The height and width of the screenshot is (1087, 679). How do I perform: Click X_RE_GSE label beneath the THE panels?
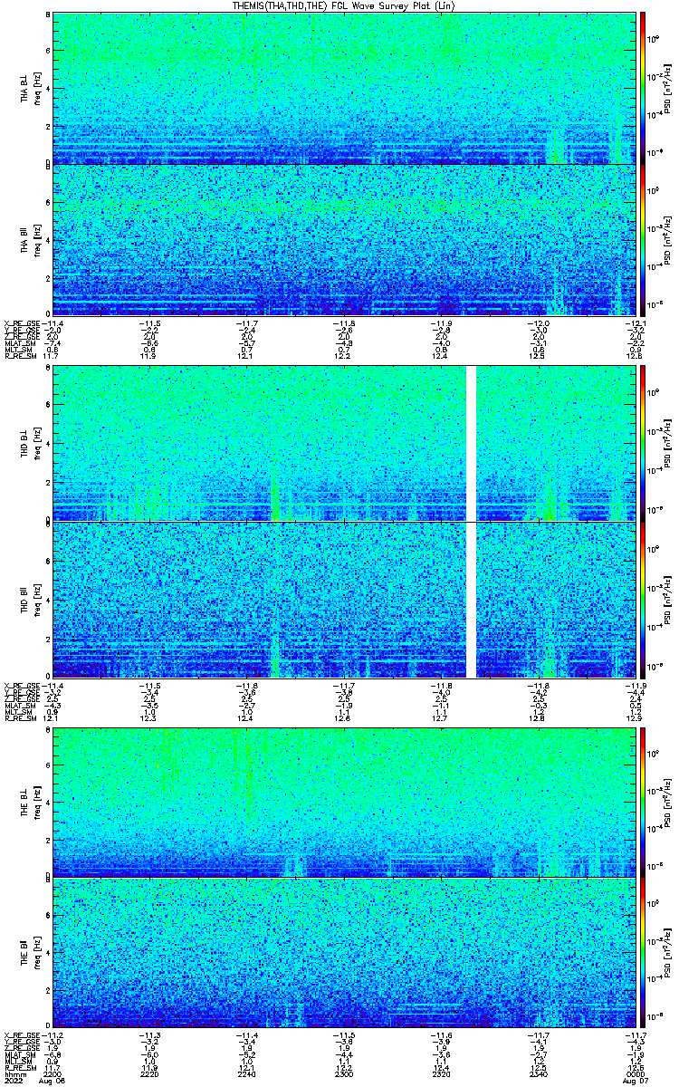tap(22, 1034)
